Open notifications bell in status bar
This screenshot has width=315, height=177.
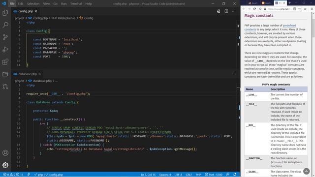(235, 175)
